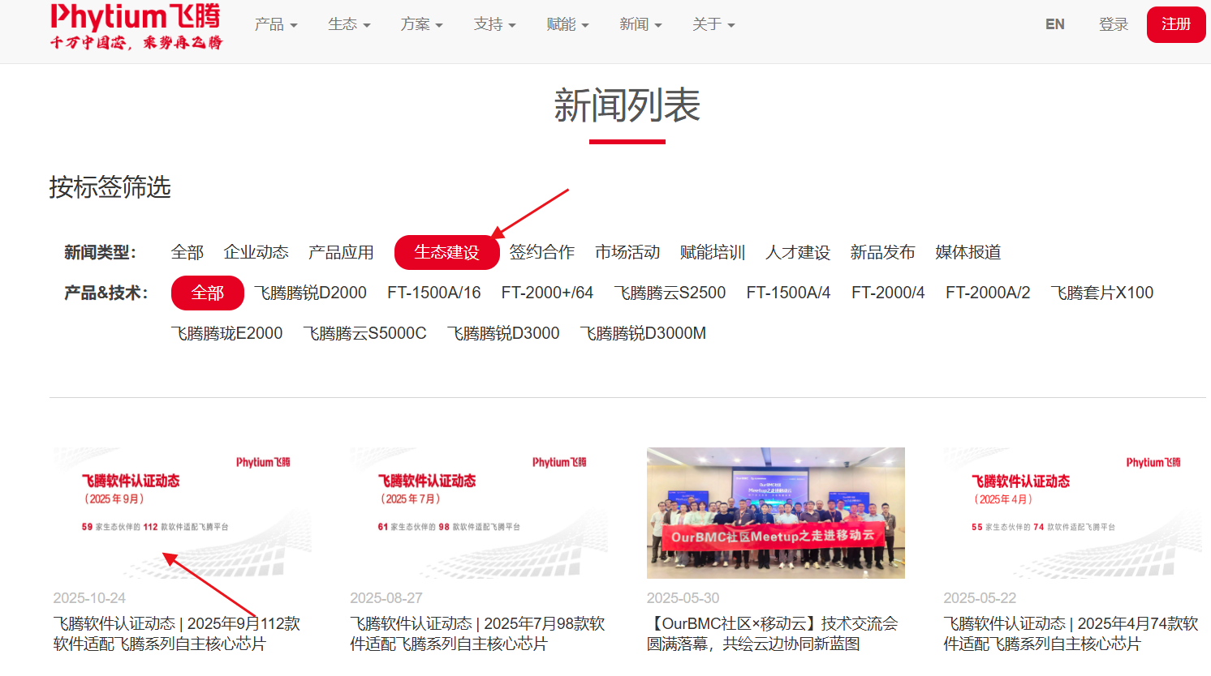Open the OurBMC社区×移动云 article title

point(773,634)
